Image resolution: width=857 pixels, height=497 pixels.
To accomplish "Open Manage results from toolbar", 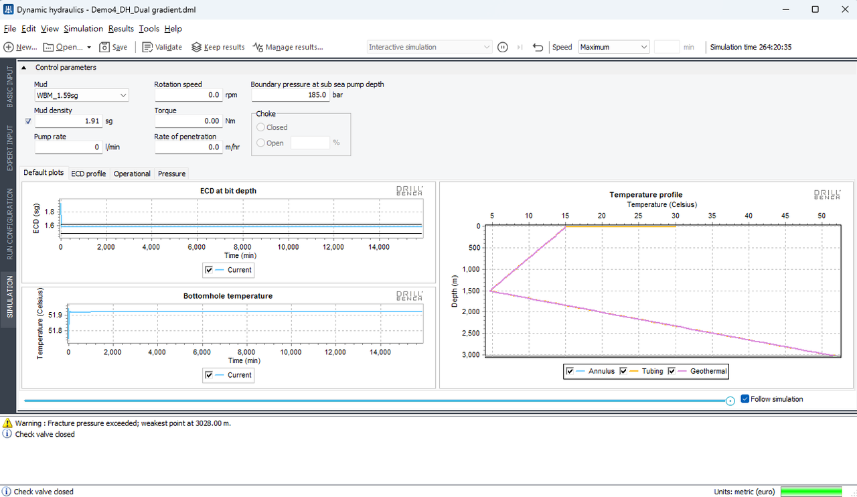I will (x=287, y=47).
